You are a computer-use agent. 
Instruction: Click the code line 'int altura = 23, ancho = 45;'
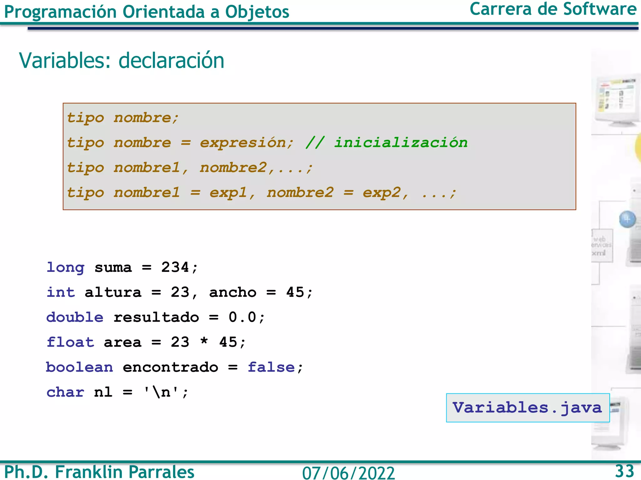180,292
